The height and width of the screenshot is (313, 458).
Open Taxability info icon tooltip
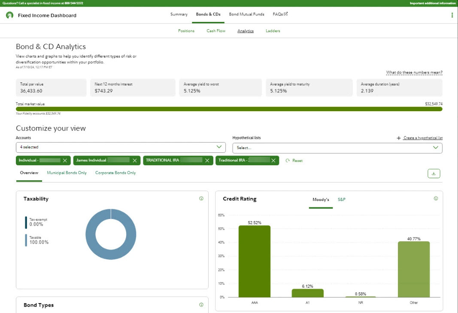201,198
